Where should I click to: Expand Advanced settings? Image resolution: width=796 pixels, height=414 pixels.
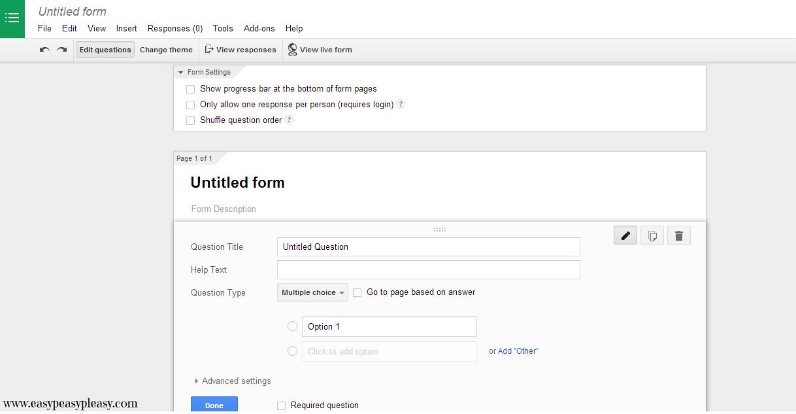point(233,381)
